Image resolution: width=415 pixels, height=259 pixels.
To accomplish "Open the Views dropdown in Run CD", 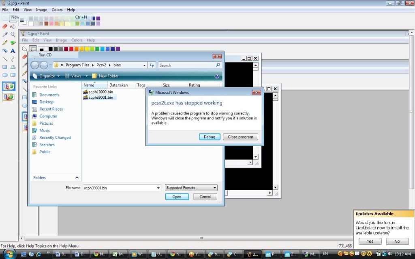I will (x=76, y=76).
